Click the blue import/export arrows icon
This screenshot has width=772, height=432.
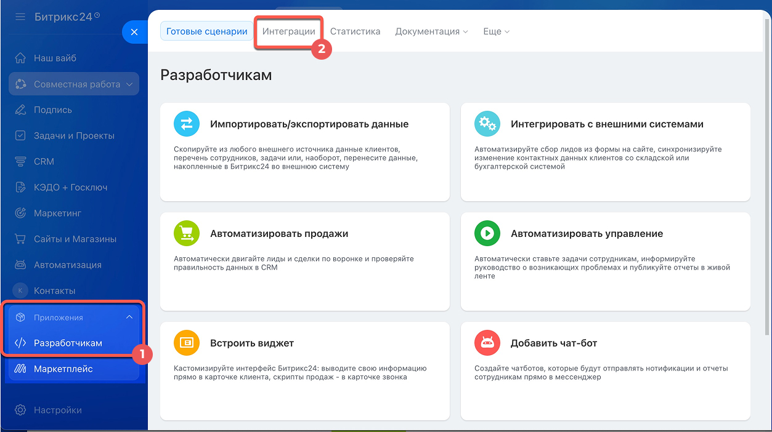click(x=187, y=124)
